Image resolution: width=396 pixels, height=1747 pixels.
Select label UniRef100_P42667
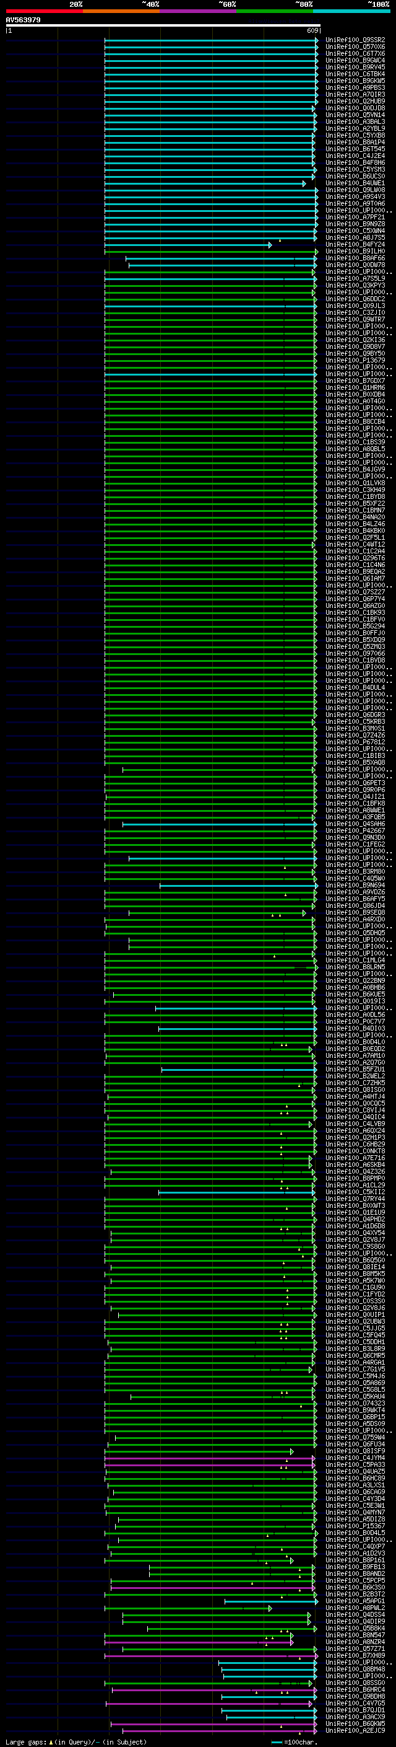point(355,831)
